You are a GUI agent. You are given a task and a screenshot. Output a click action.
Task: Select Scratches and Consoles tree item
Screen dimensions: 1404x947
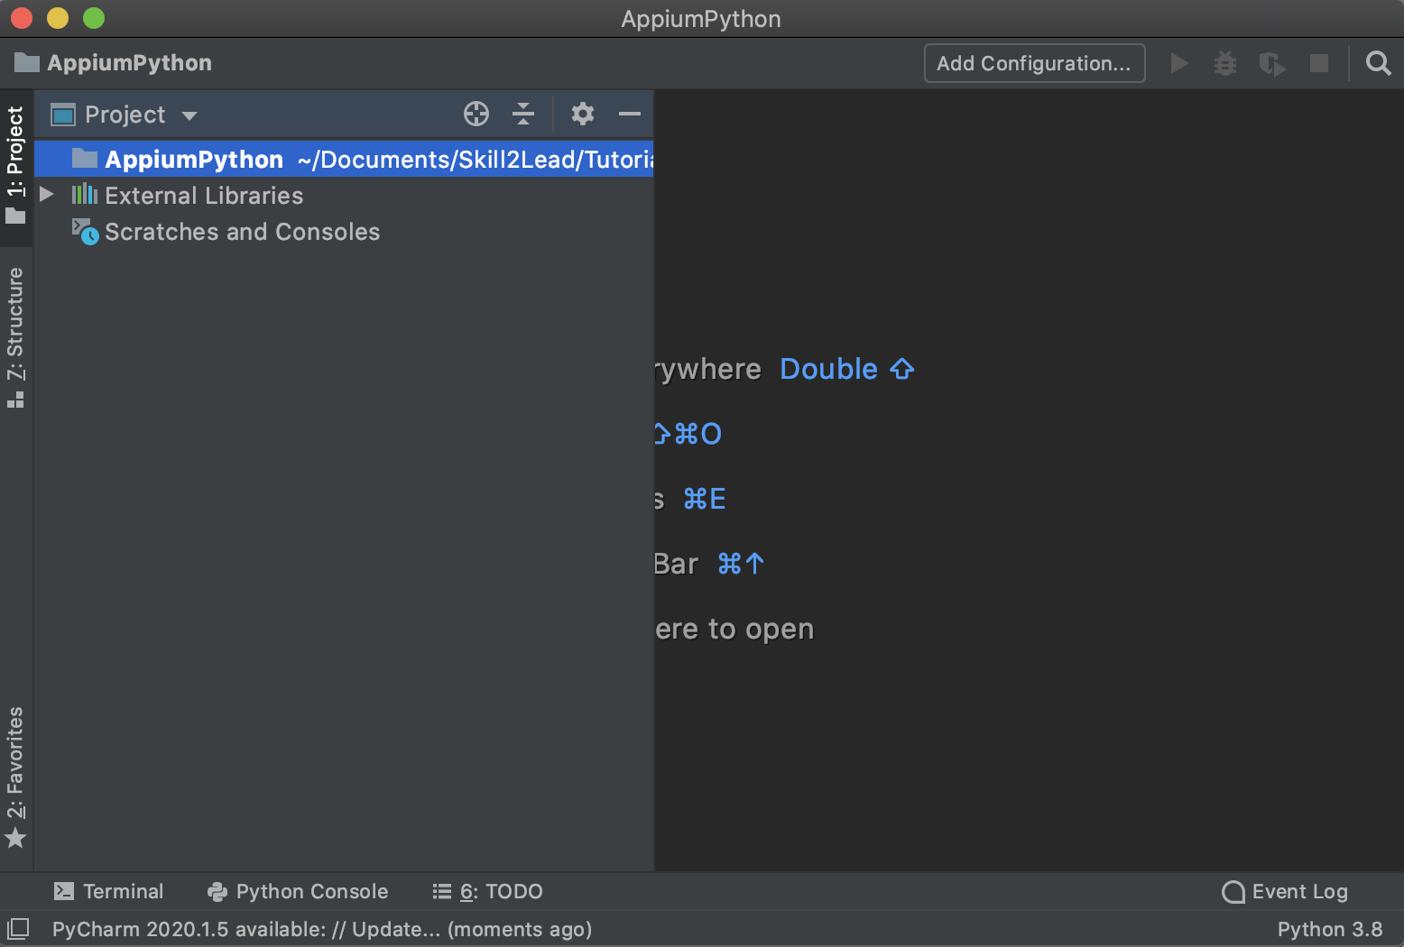[x=242, y=232]
